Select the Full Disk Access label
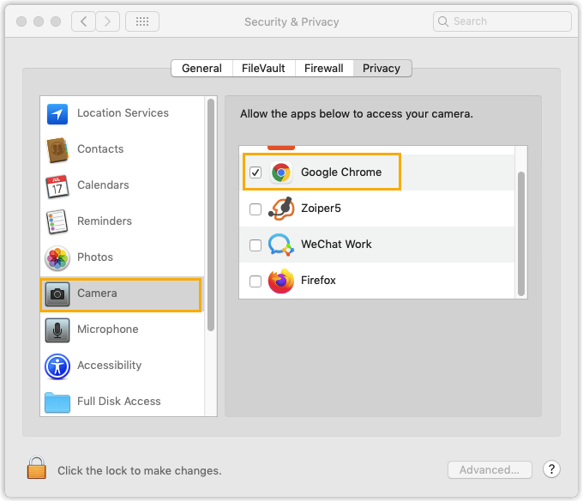This screenshot has height=502, width=583. pos(119,402)
